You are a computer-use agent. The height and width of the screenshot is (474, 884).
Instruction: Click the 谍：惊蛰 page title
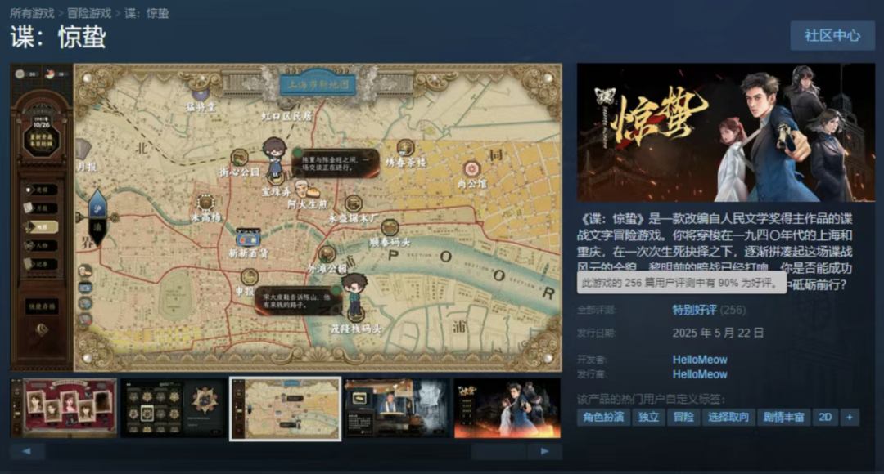point(58,37)
